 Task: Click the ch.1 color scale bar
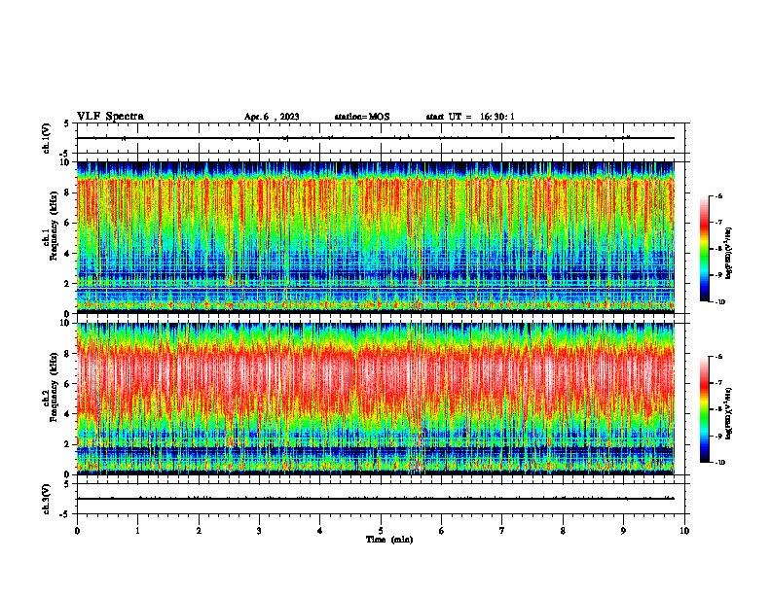coord(705,249)
